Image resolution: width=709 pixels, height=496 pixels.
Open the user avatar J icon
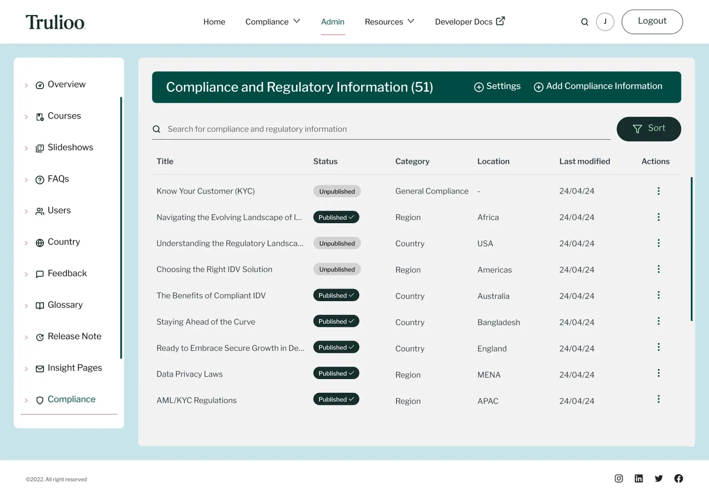605,22
